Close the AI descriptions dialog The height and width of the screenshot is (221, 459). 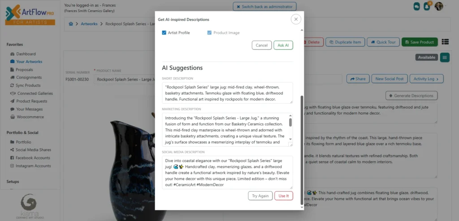tap(295, 19)
